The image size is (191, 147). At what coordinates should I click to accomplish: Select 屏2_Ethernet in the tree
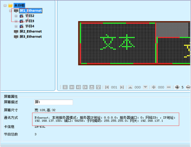pyautogui.click(x=30, y=31)
